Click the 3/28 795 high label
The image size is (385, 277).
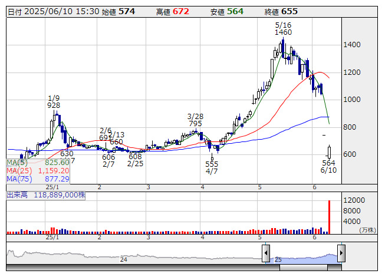coord(195,120)
